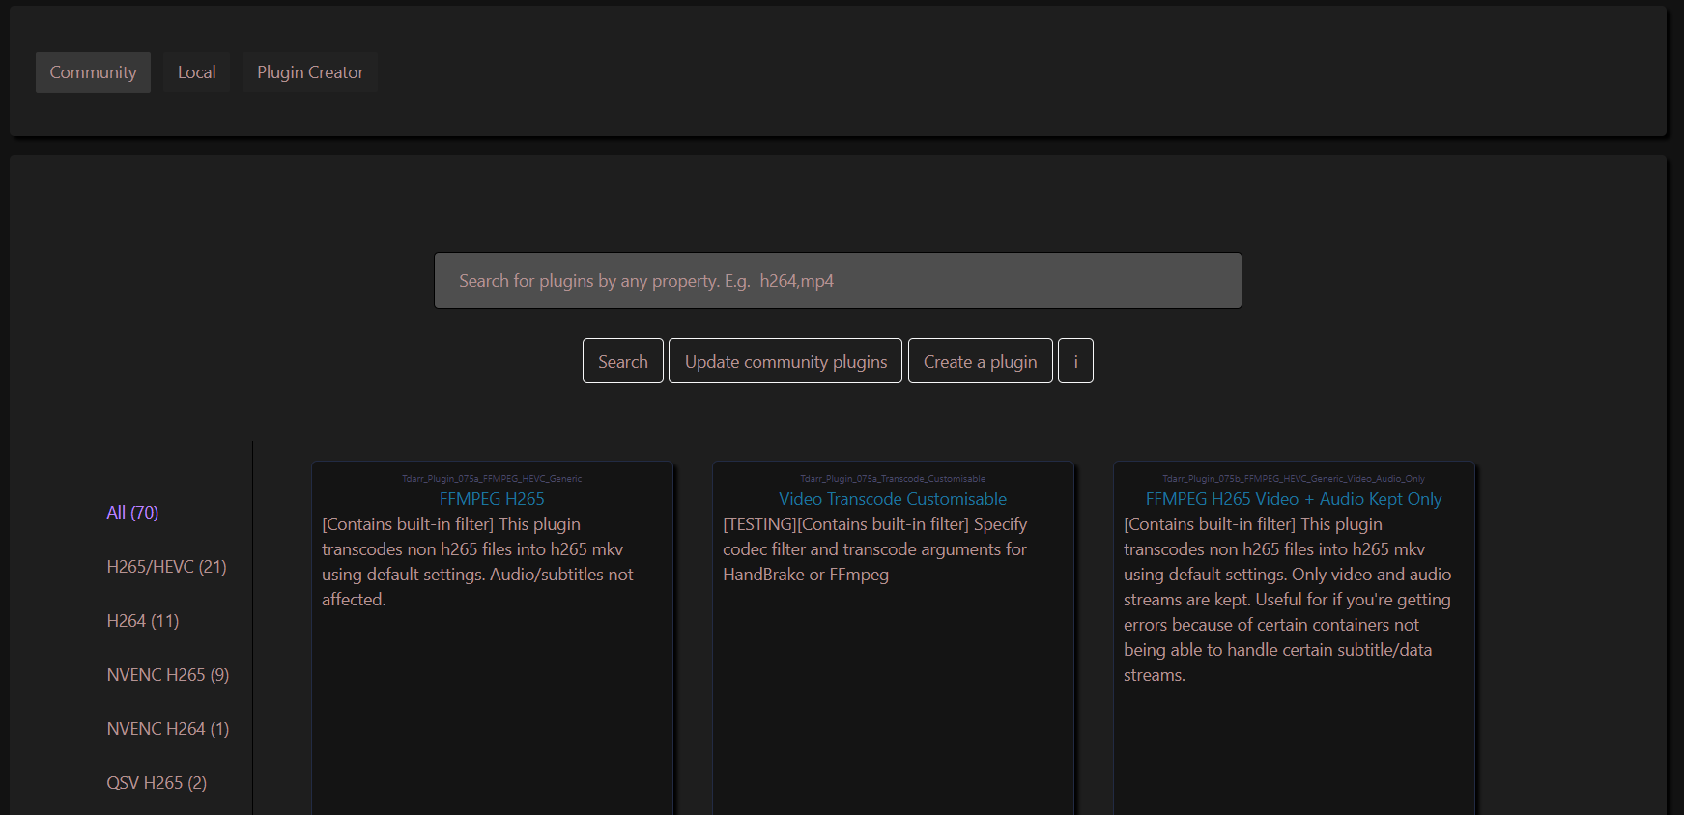Filter by QSV H265 (2)
Screen dimensions: 1684x815
[x=157, y=783]
